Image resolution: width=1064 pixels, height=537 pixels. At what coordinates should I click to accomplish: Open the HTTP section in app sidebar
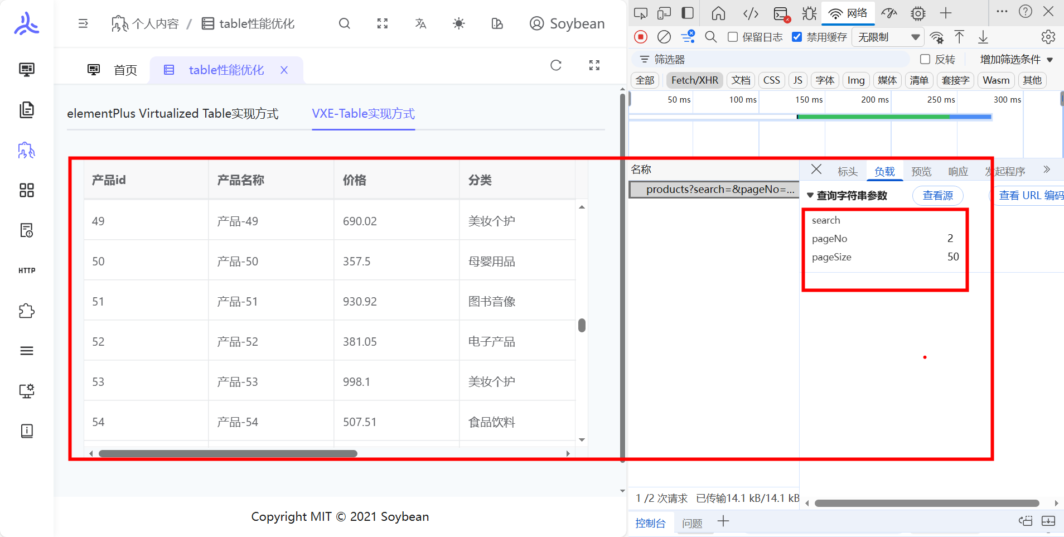26,270
